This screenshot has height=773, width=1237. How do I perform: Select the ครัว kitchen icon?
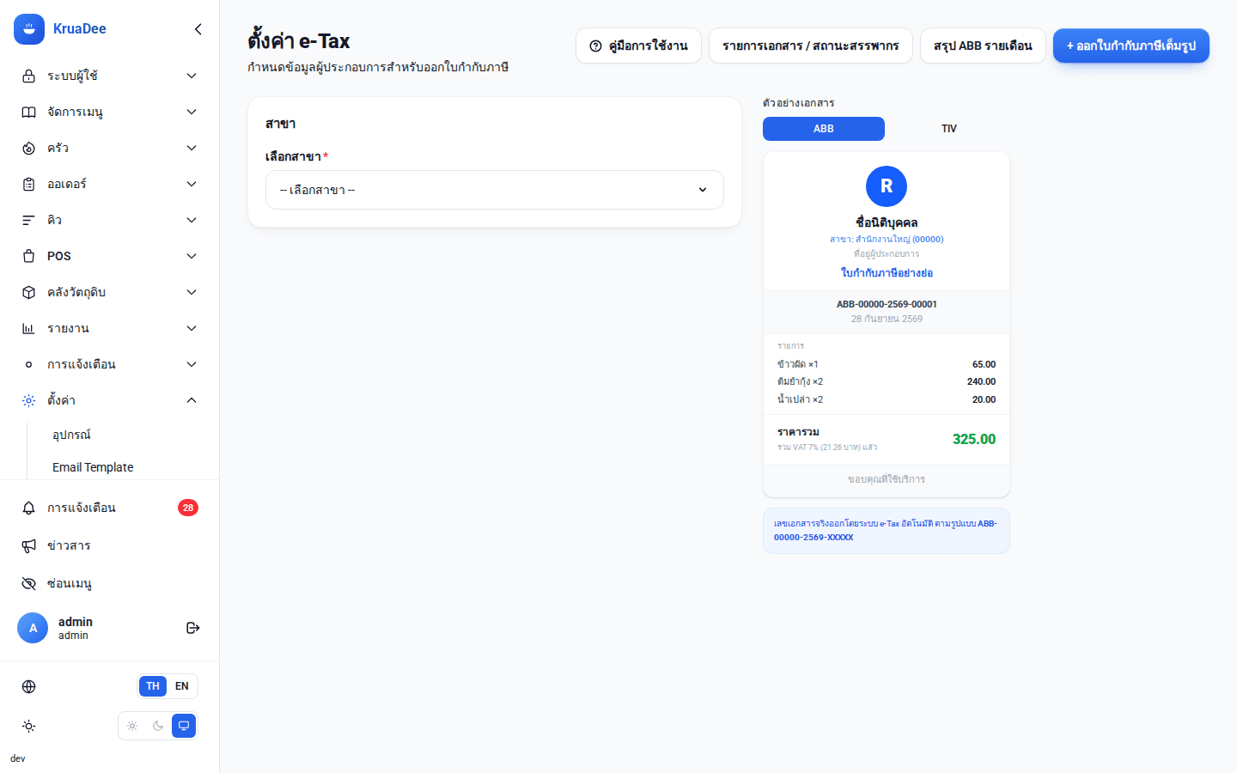28,148
